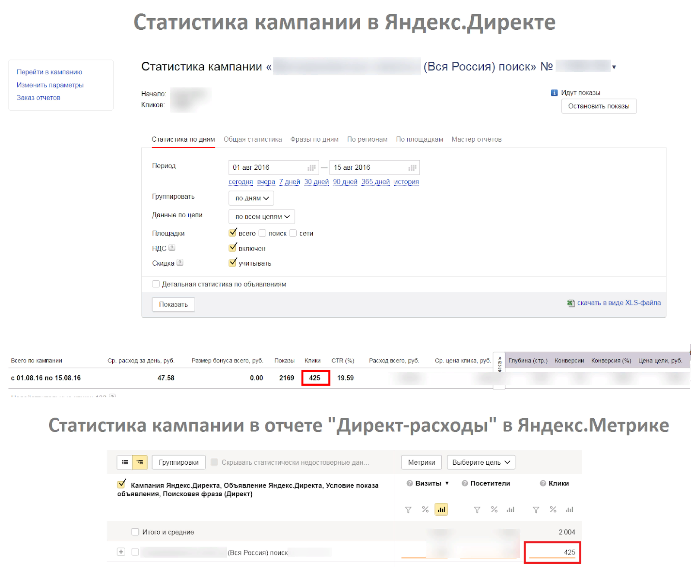Check the Итого и средние row

135,532
